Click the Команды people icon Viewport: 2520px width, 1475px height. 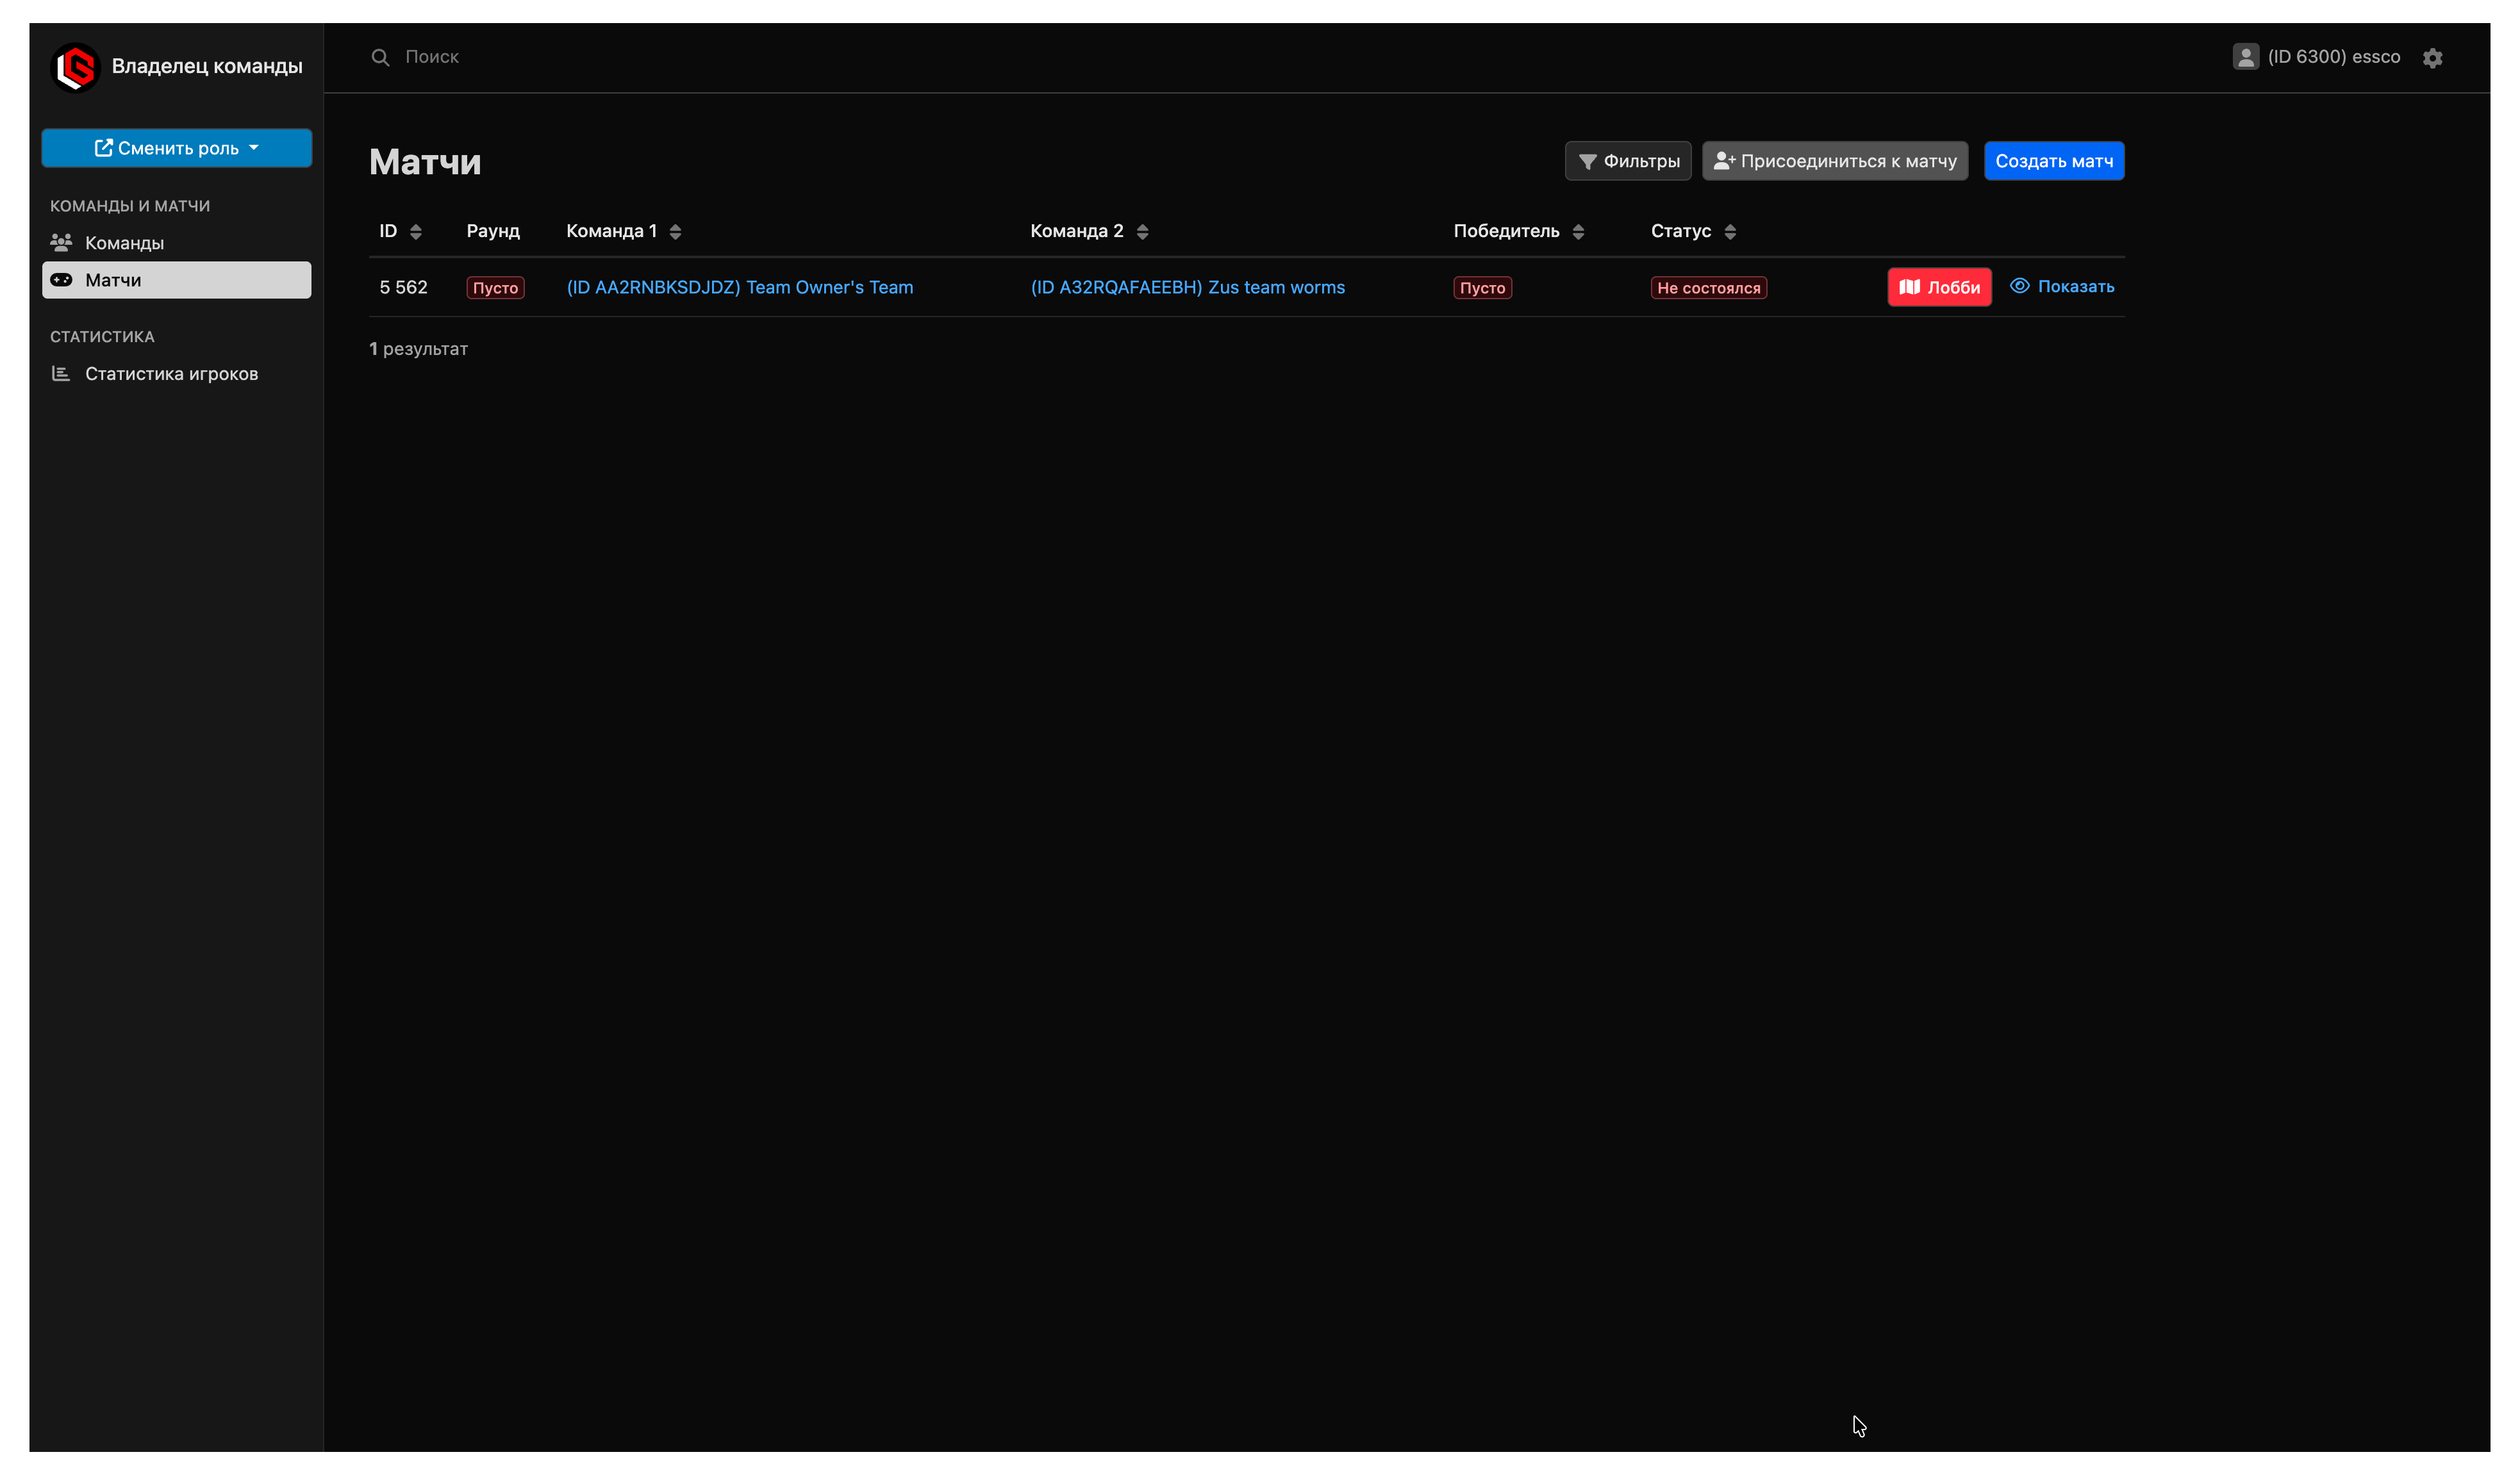61,243
